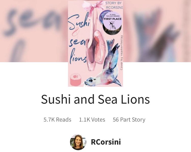Click the First Place Lilac Awards badge
Image resolution: width=191 pixels, height=152 pixels.
(113, 21)
